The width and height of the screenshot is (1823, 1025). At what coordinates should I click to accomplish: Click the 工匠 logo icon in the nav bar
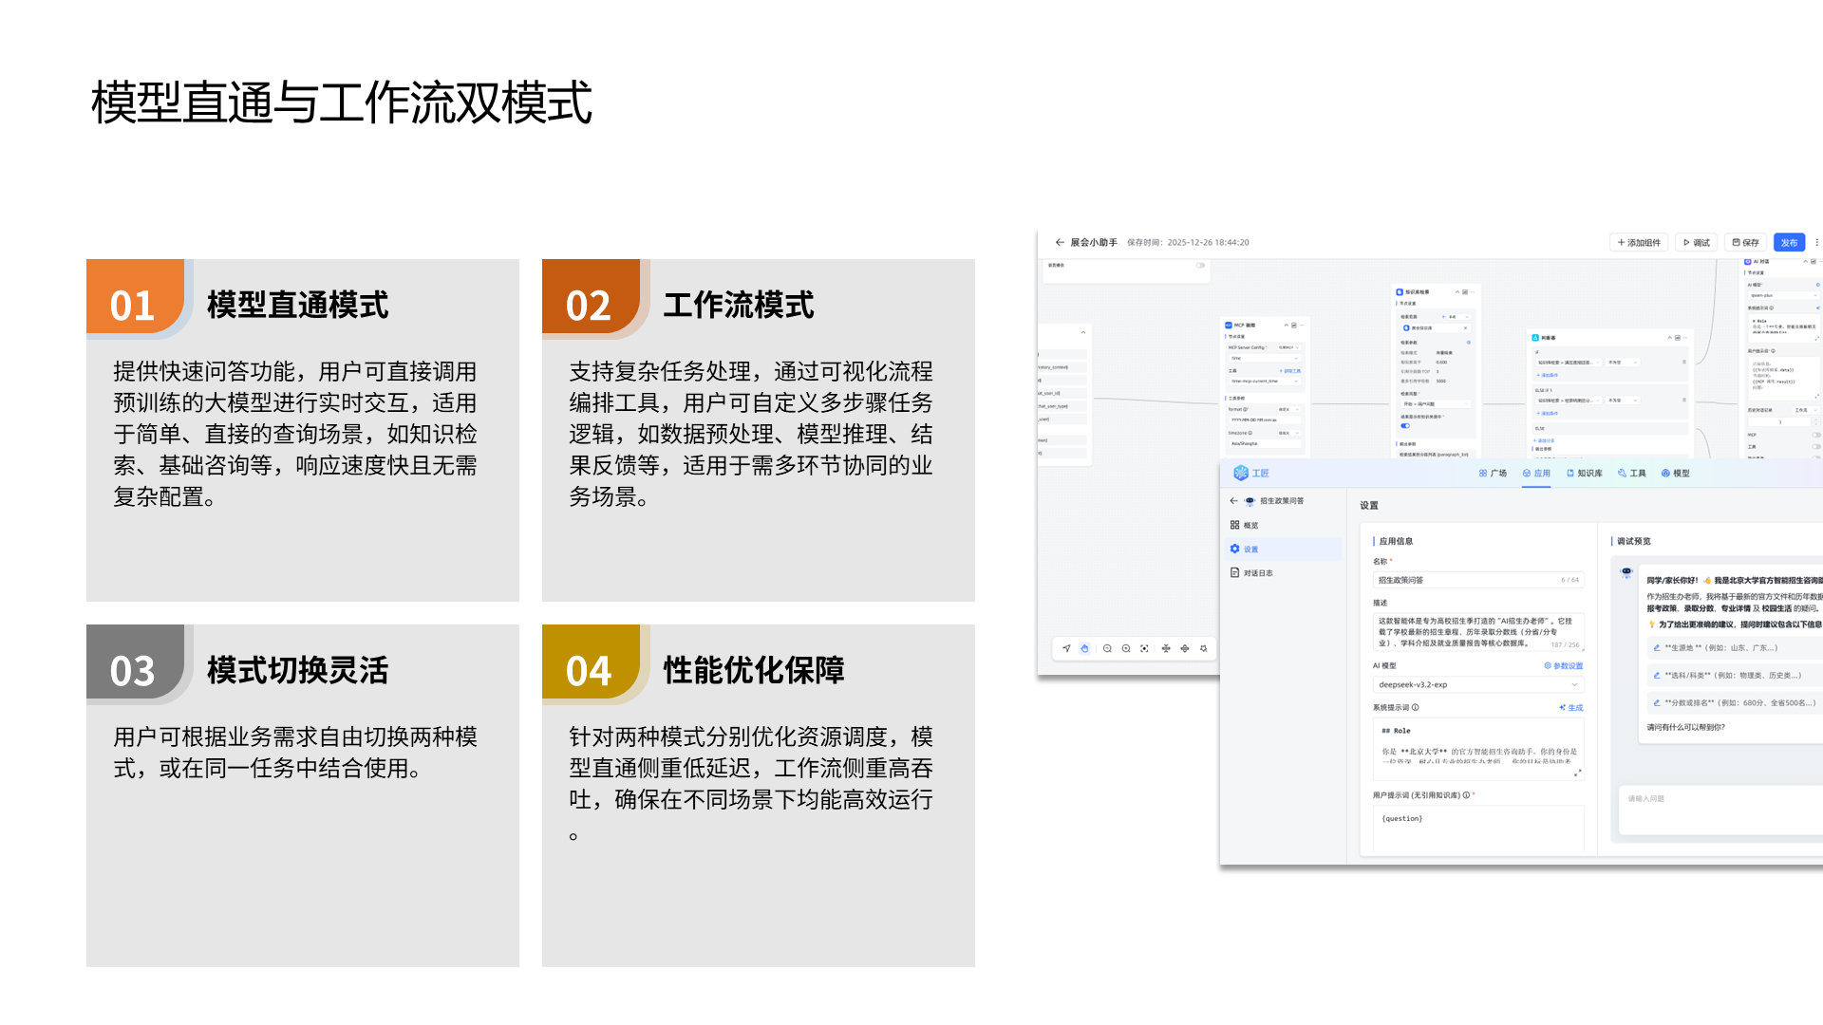coord(1241,473)
